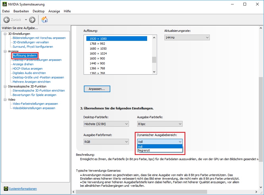Open Mehrere Anzeigen einrichten
Viewport: 264px width, 195px height.
32,82
